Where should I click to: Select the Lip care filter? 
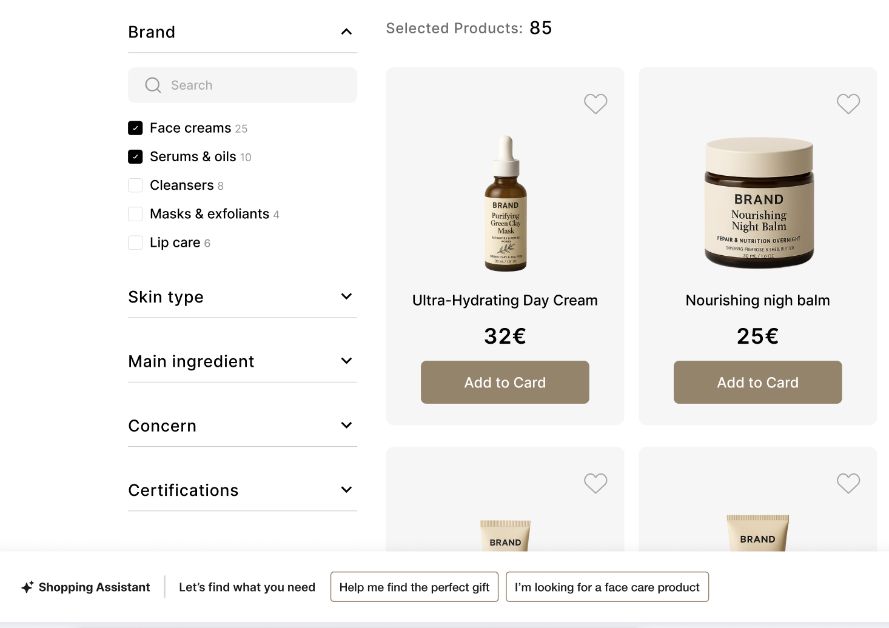(x=135, y=242)
